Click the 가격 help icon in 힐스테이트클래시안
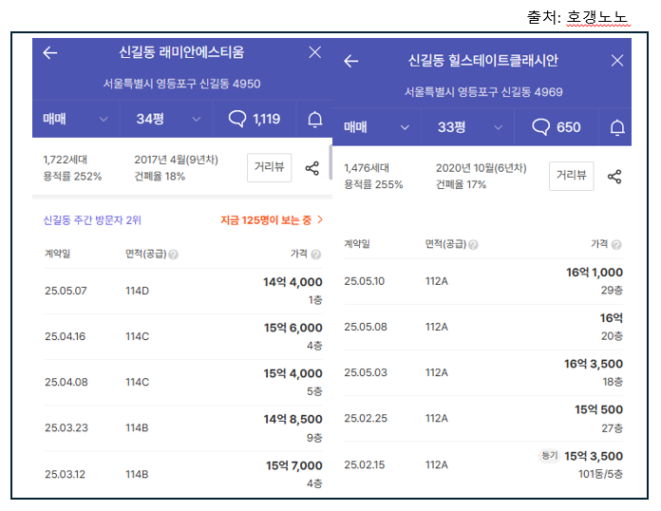Screen dimensions: 661x511 click(x=616, y=245)
